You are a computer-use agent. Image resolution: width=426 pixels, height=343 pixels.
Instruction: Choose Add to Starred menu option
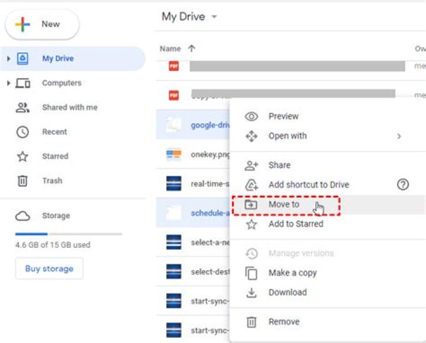tap(296, 224)
